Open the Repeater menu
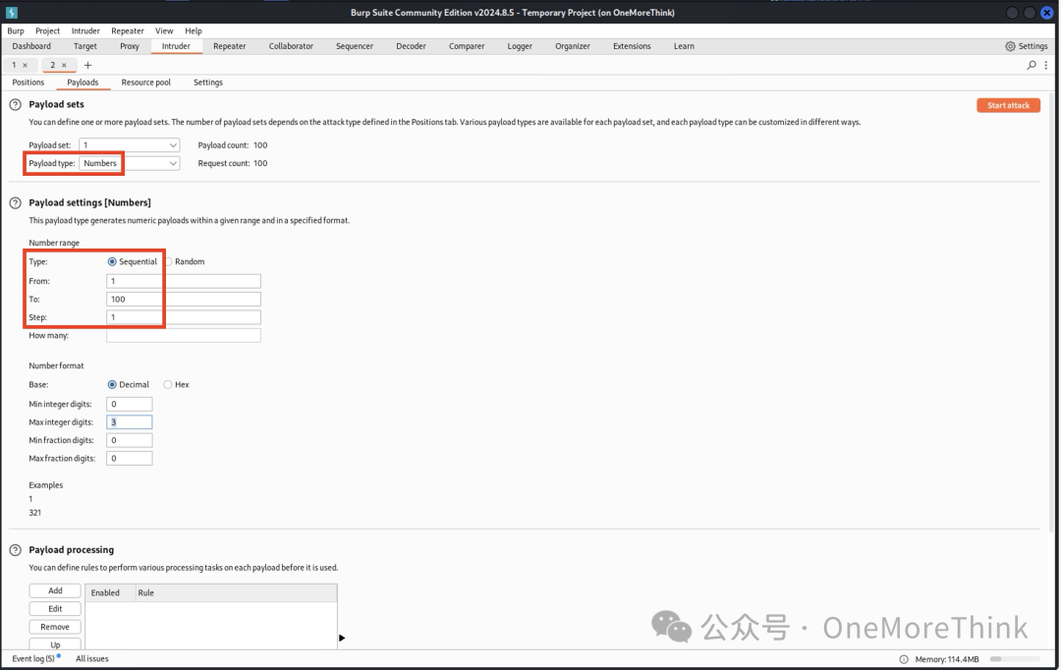The height and width of the screenshot is (670, 1061). (x=128, y=30)
